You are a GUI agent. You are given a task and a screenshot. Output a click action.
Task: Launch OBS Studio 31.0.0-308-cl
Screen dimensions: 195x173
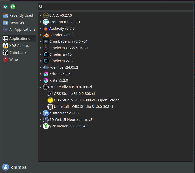tap(74, 94)
